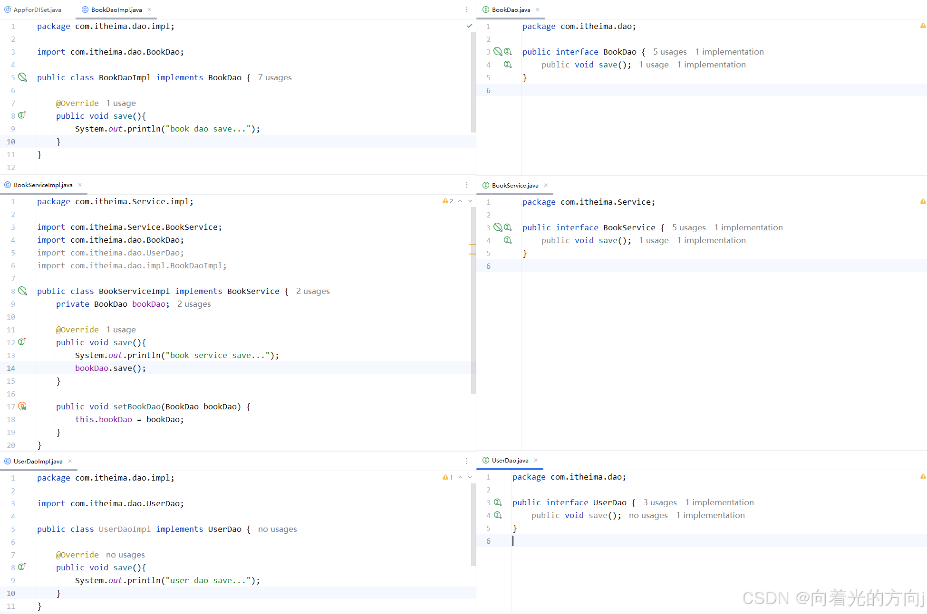Click the implementation icon beside interface UserDao
The image size is (927, 614).
[x=498, y=502]
